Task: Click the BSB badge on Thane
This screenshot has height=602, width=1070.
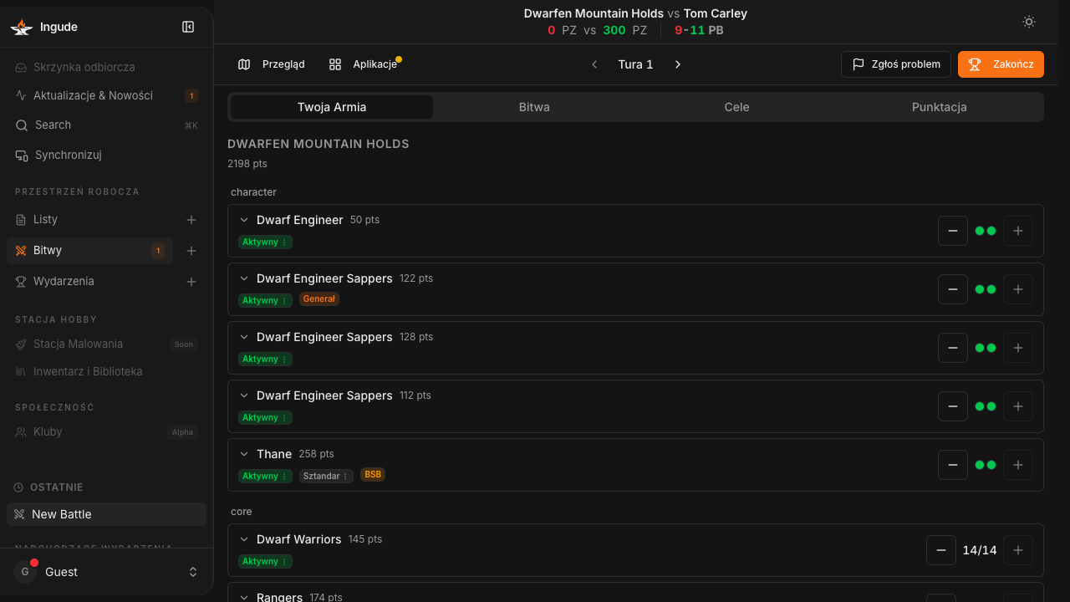Action: click(373, 475)
